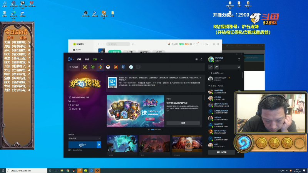Open Task View on taskbar
This screenshot has height=173, width=308.
pyautogui.click(x=56, y=170)
